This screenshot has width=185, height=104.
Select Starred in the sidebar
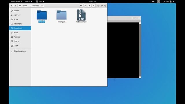(20, 15)
